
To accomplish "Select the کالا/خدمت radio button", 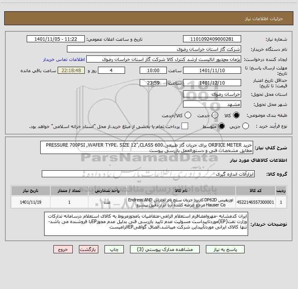I will [188, 115].
